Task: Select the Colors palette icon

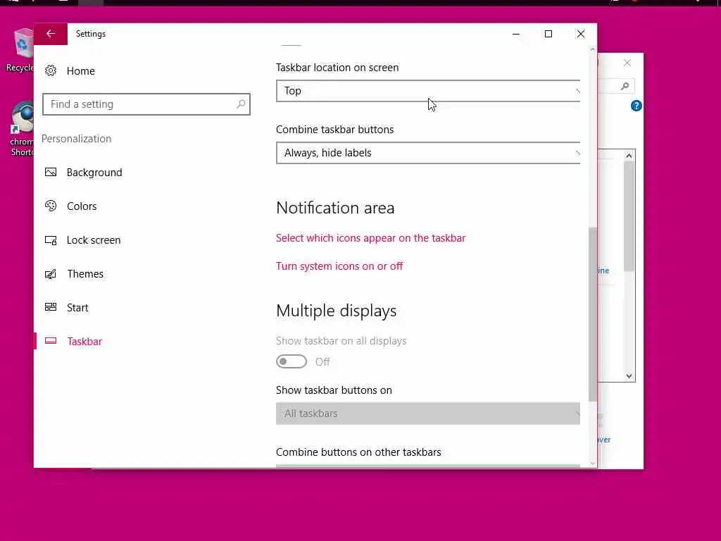Action: pos(51,206)
